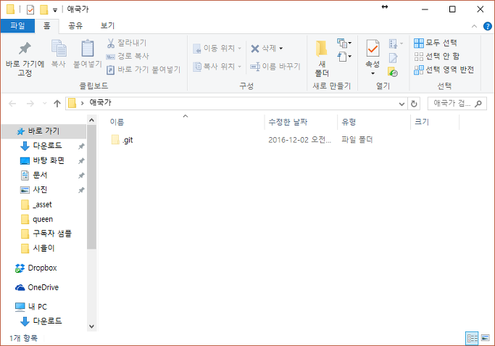Screen dimensions: 495x346
Task: Sort by 유형 (Type) column header
Action: coord(349,122)
